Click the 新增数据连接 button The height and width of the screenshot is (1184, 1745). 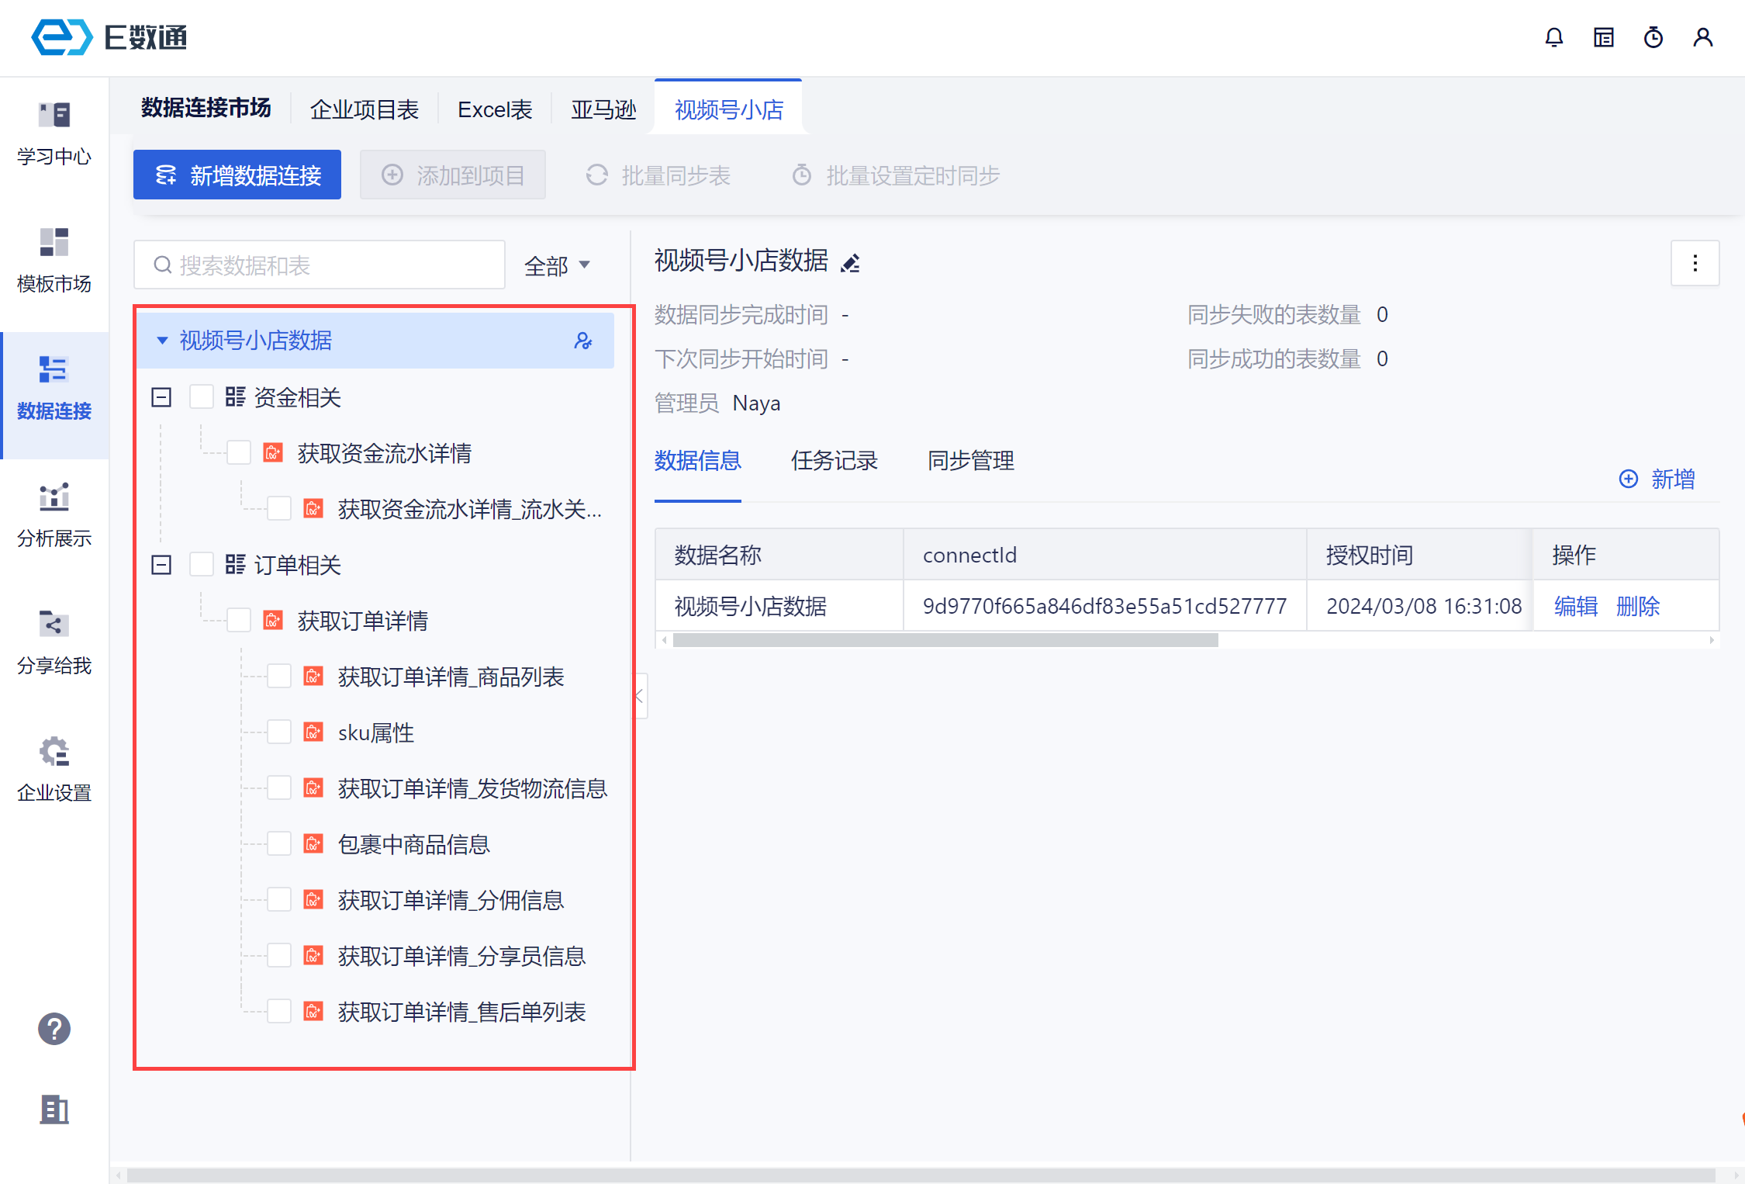tap(237, 175)
